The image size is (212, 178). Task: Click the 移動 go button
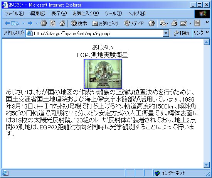181,33
